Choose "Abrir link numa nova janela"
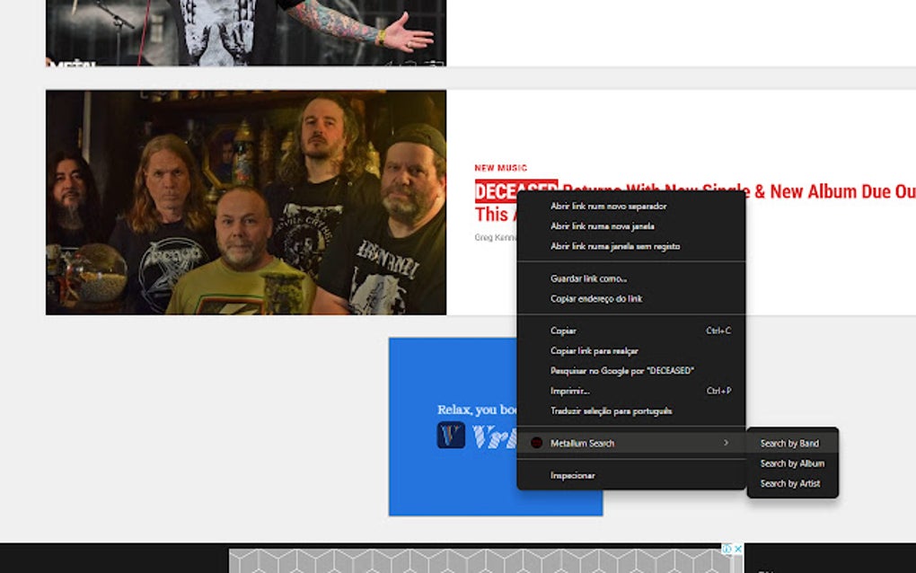 603,225
